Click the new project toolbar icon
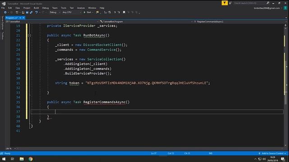This screenshot has width=289, height=162. [17, 12]
